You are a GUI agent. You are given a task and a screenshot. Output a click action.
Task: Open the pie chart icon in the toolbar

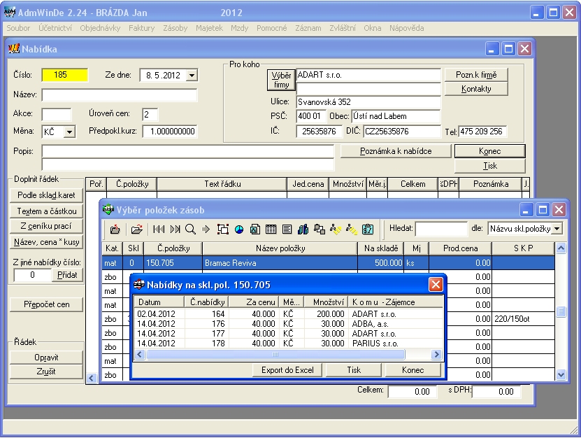[x=239, y=229]
